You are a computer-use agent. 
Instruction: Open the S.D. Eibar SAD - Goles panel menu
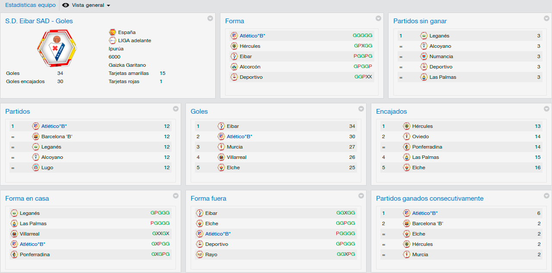(210, 18)
